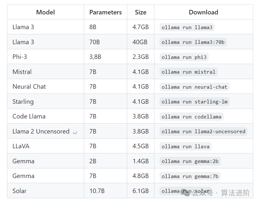
Task: Click the Phi-3 model name cell
Action: point(20,57)
